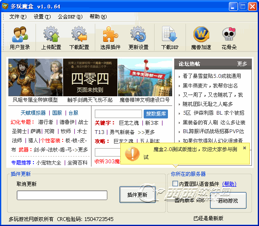Image resolution: width=259 pixels, height=226 pixels.
Task: Click the 下载DKP document icon
Action: [170, 38]
